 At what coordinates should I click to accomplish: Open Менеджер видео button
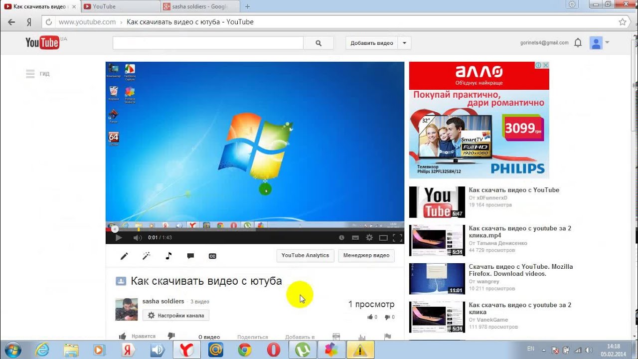pos(366,255)
